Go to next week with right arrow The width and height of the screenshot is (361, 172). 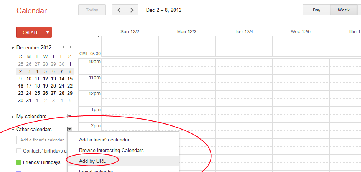point(132,10)
